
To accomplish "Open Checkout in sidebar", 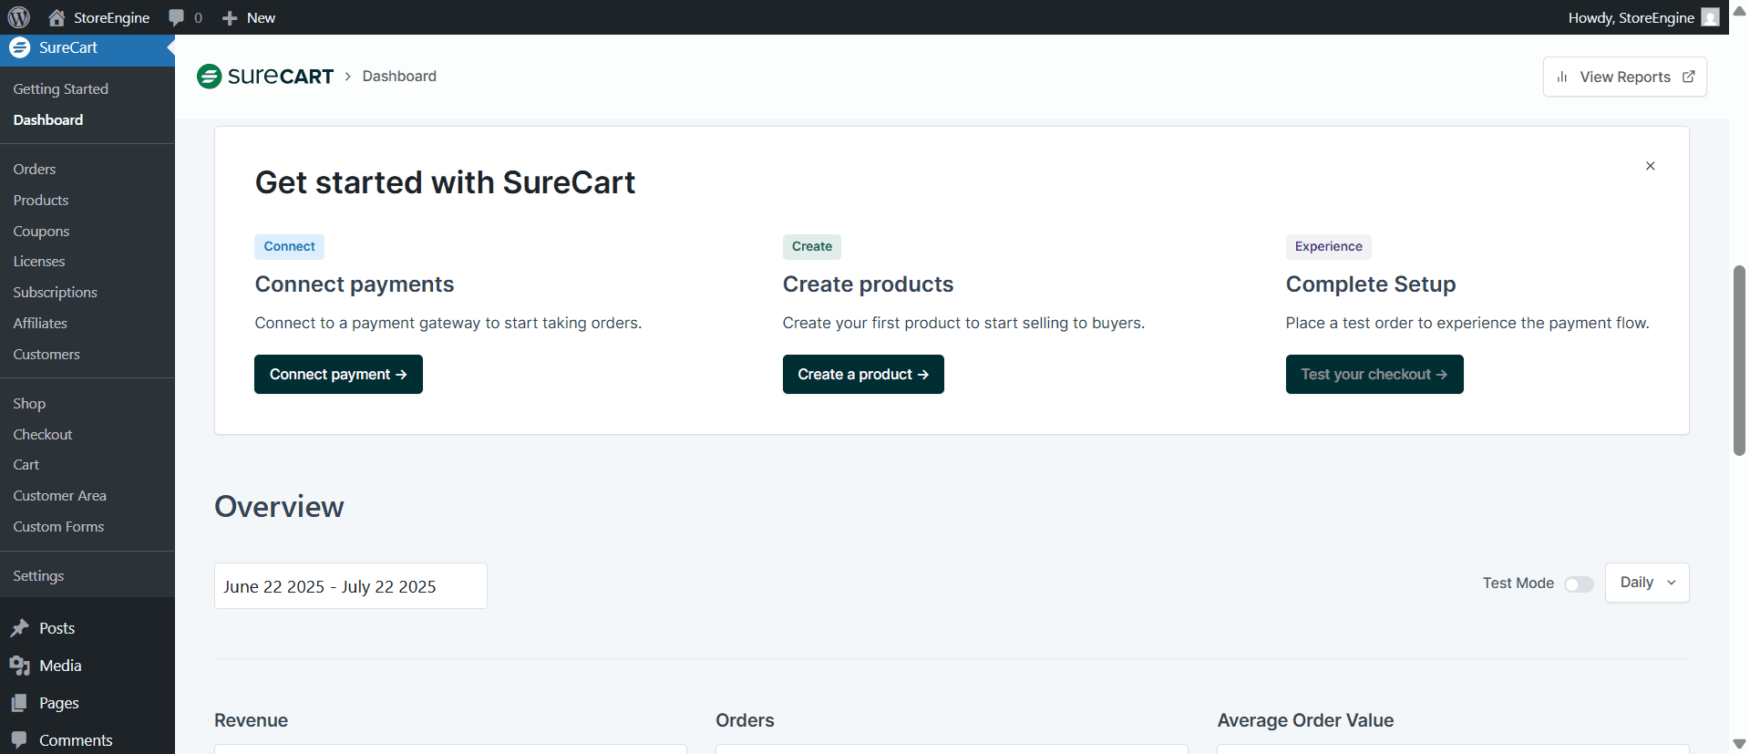I will [x=43, y=435].
